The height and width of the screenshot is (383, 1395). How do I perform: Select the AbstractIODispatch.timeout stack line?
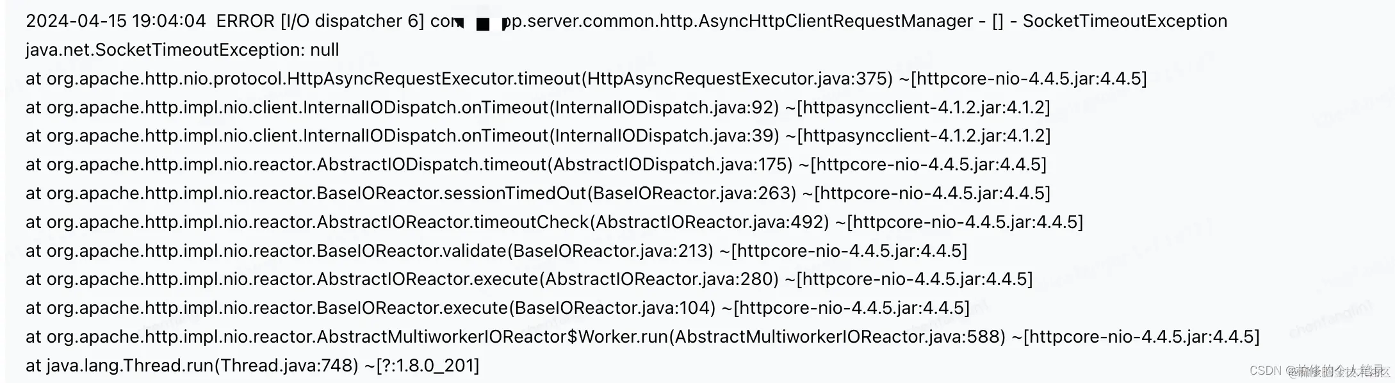pos(536,165)
